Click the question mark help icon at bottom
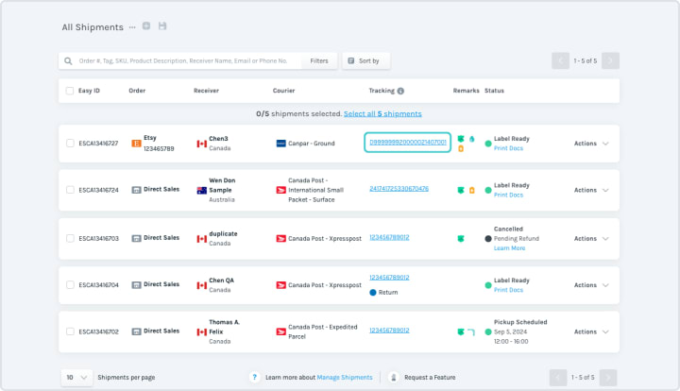Screen dimensions: 680x391 click(x=255, y=377)
